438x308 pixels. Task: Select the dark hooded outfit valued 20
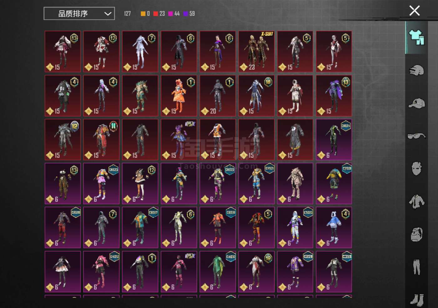pos(218,96)
